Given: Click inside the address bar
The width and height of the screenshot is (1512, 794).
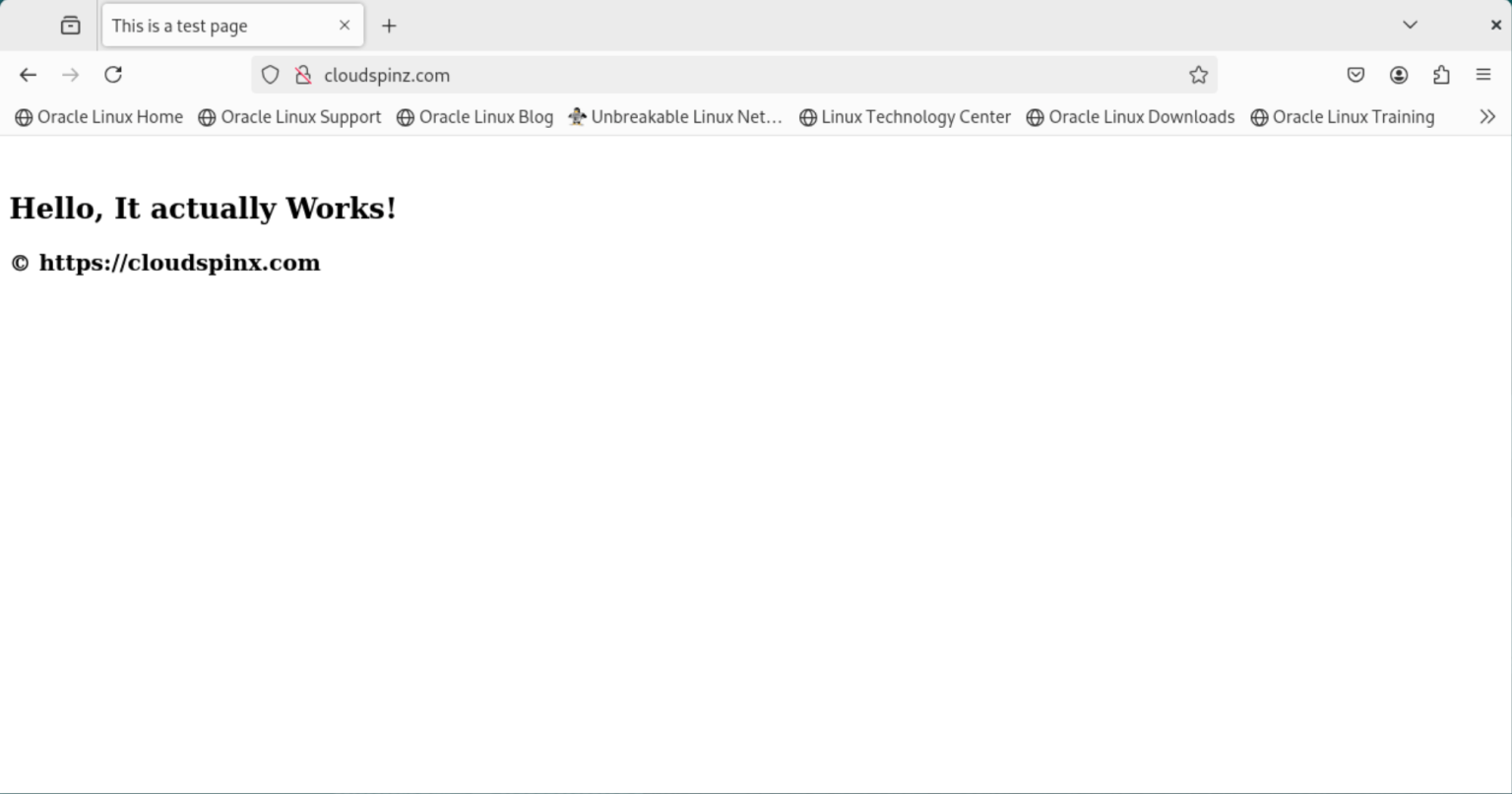Looking at the screenshot, I should [689, 75].
